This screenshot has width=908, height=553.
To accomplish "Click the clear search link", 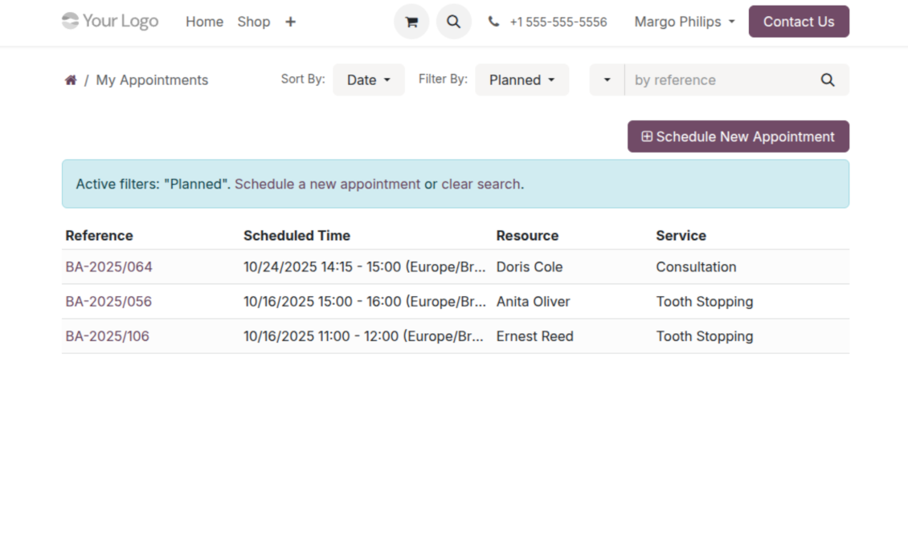I will point(481,184).
